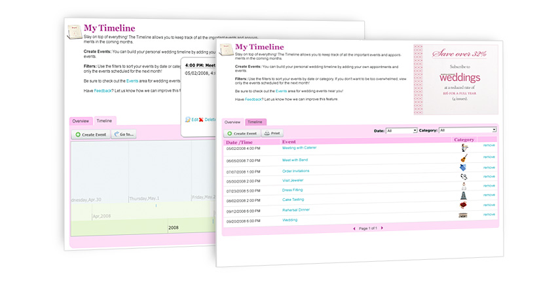The image size is (558, 286).
Task: Click the 09/20/2008 6:00 PM date cell
Action: click(x=244, y=221)
